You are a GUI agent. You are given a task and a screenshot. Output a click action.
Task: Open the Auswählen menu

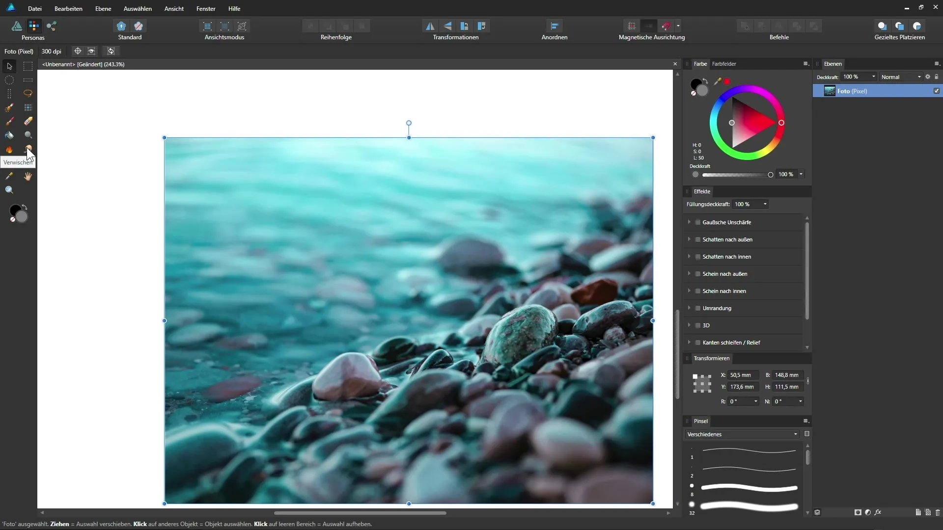coord(138,9)
